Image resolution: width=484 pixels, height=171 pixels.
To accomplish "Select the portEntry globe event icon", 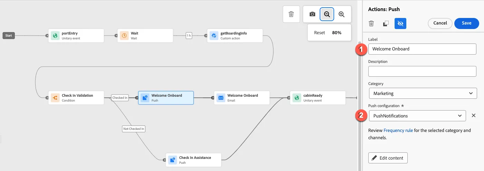I will pyautogui.click(x=55, y=36).
